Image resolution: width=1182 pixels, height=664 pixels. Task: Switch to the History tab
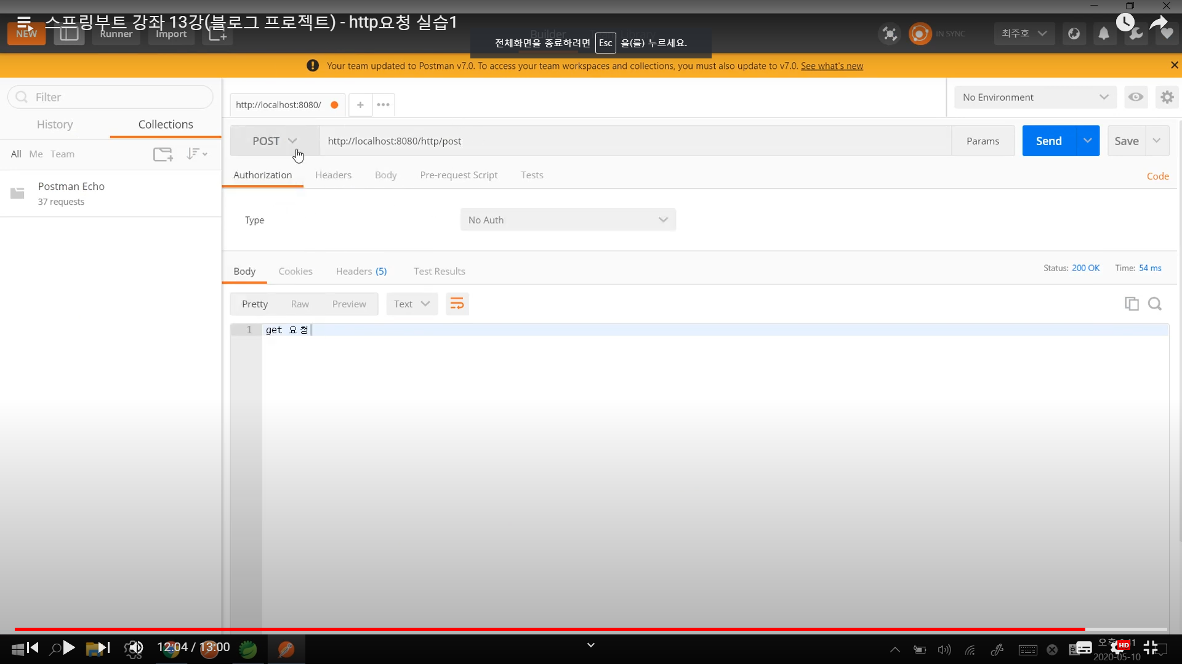tap(55, 124)
